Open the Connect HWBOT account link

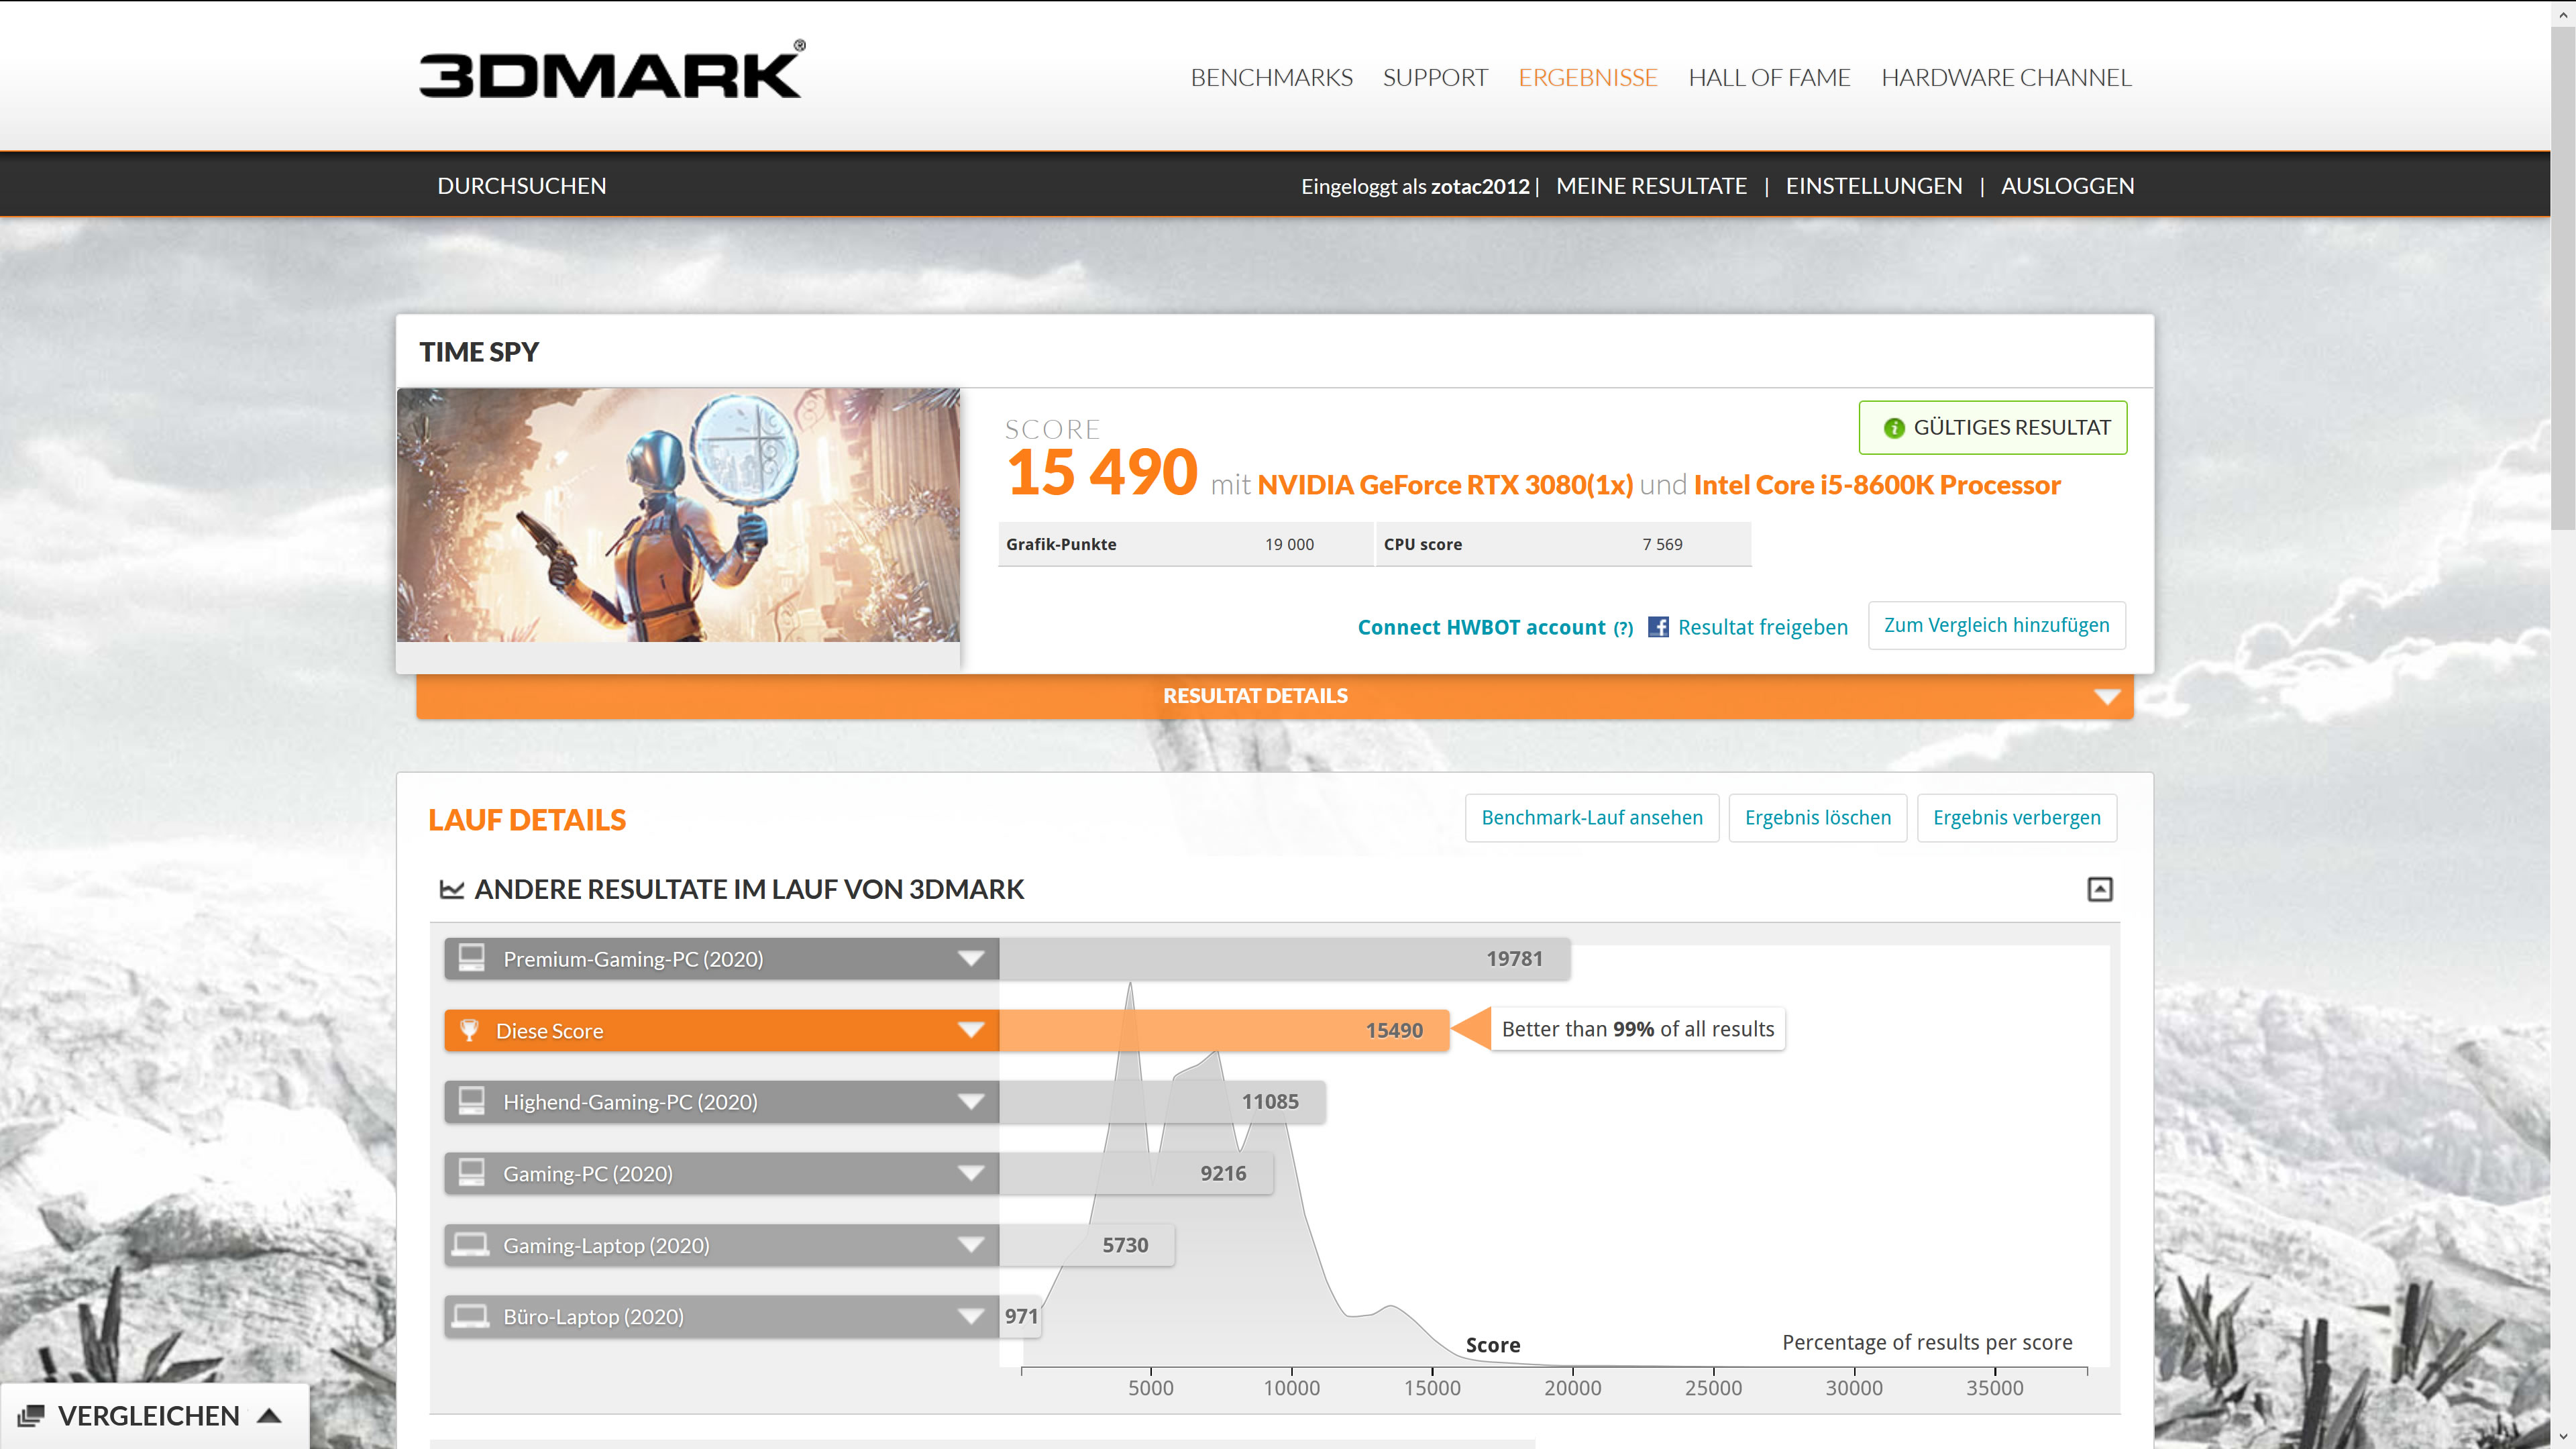[x=1481, y=627]
